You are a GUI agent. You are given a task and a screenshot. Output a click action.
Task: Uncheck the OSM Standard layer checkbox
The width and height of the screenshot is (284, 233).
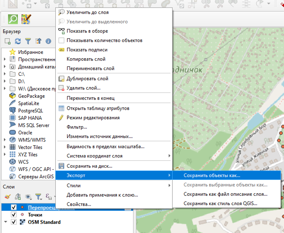click(14, 222)
